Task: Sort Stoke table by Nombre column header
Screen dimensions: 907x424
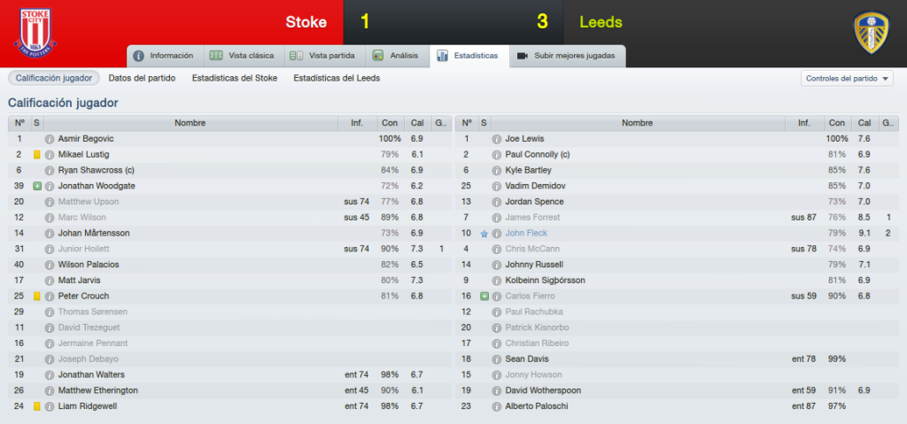Action: (x=190, y=123)
